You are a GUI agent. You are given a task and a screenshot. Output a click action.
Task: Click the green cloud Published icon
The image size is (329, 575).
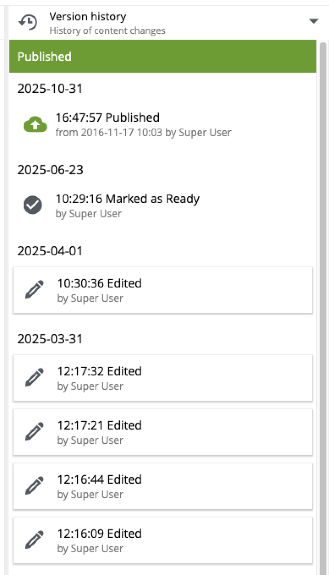pyautogui.click(x=34, y=125)
